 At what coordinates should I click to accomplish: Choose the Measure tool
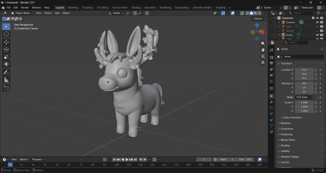click(6, 80)
